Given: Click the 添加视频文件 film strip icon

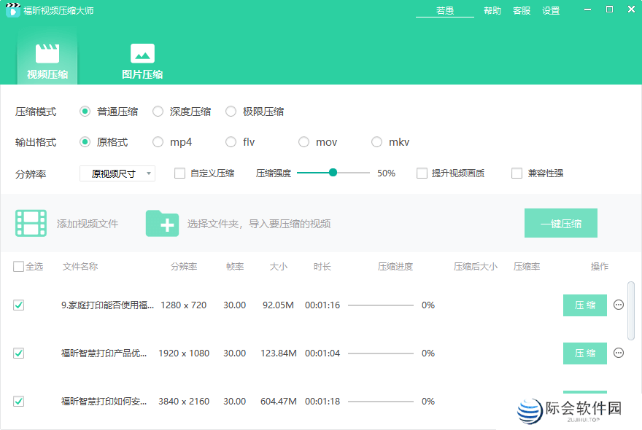Looking at the screenshot, I should (30, 223).
